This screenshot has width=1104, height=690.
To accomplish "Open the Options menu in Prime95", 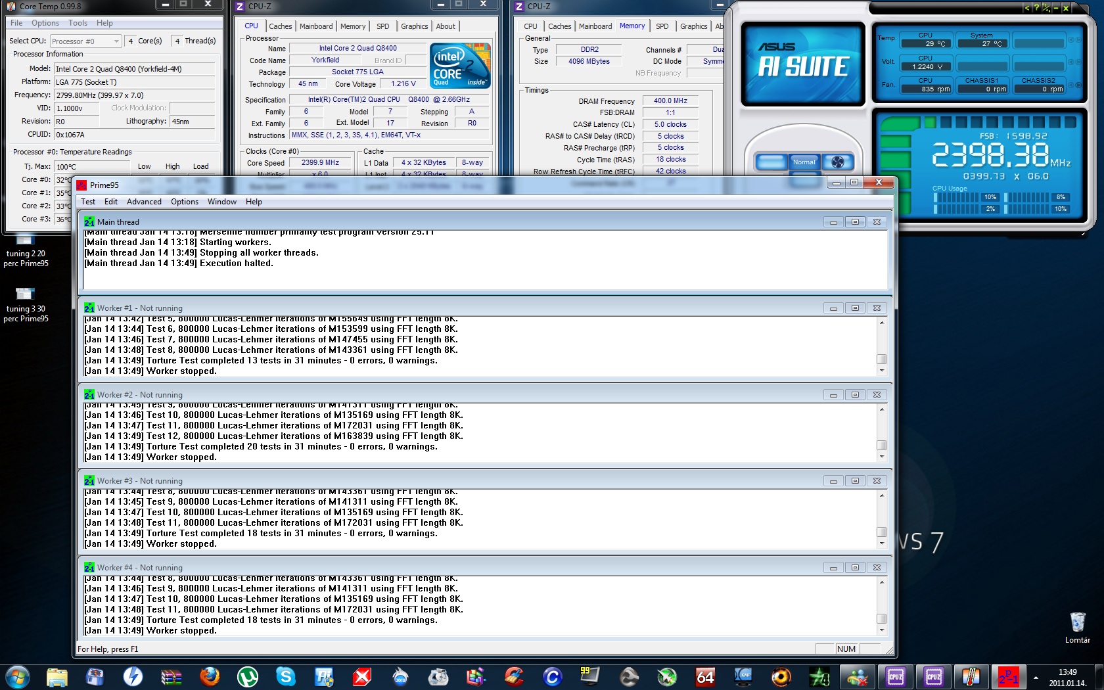I will (185, 202).
